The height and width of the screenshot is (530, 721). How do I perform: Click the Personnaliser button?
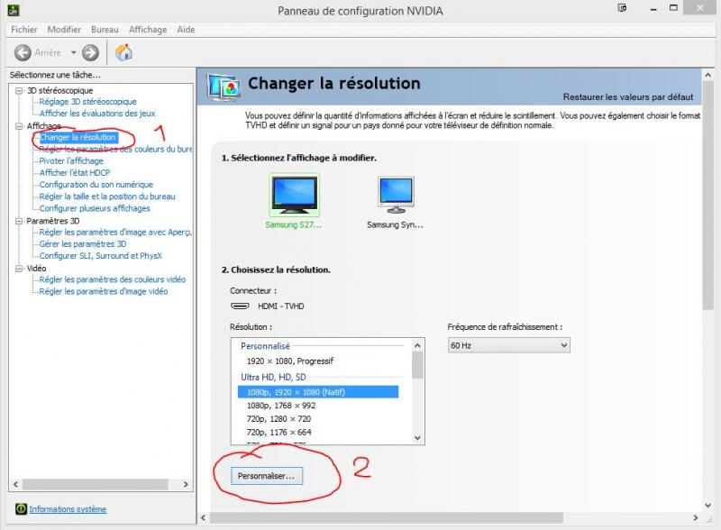(266, 476)
